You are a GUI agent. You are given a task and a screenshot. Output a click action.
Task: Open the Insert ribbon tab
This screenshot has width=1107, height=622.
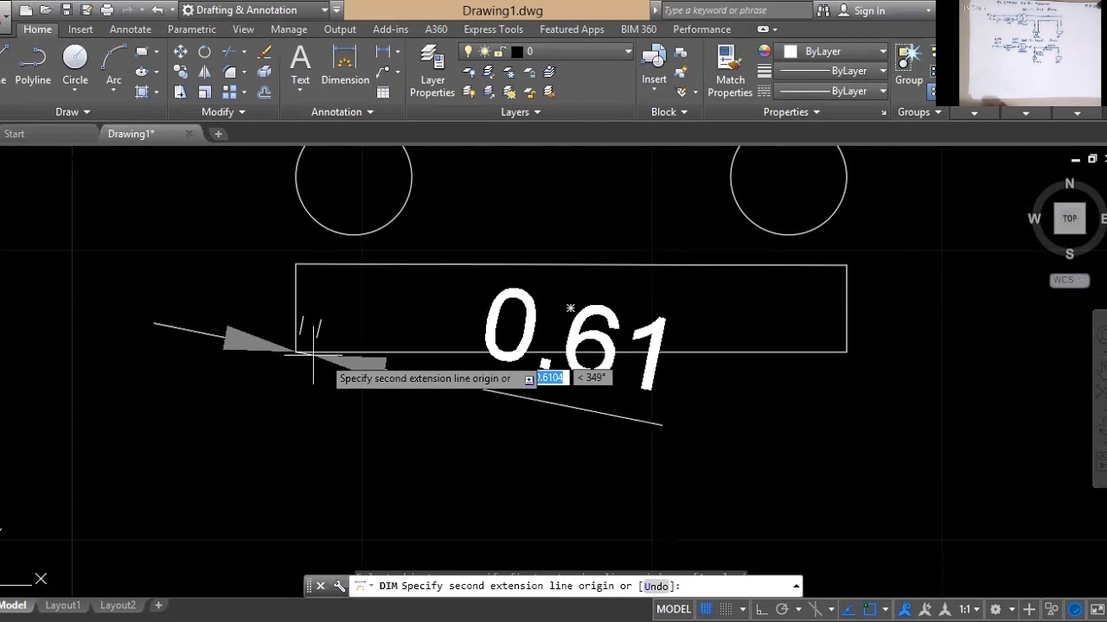coord(80,29)
